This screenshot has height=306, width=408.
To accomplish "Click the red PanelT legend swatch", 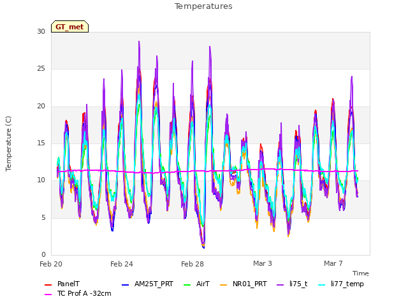I will pos(48,285).
